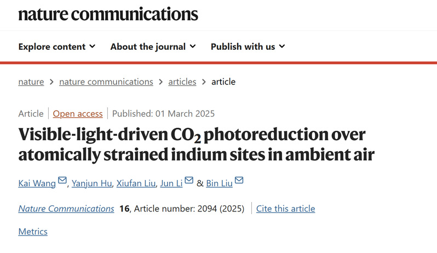Image resolution: width=437 pixels, height=253 pixels.
Task: Click author Bin Liu's name
Action: click(219, 183)
